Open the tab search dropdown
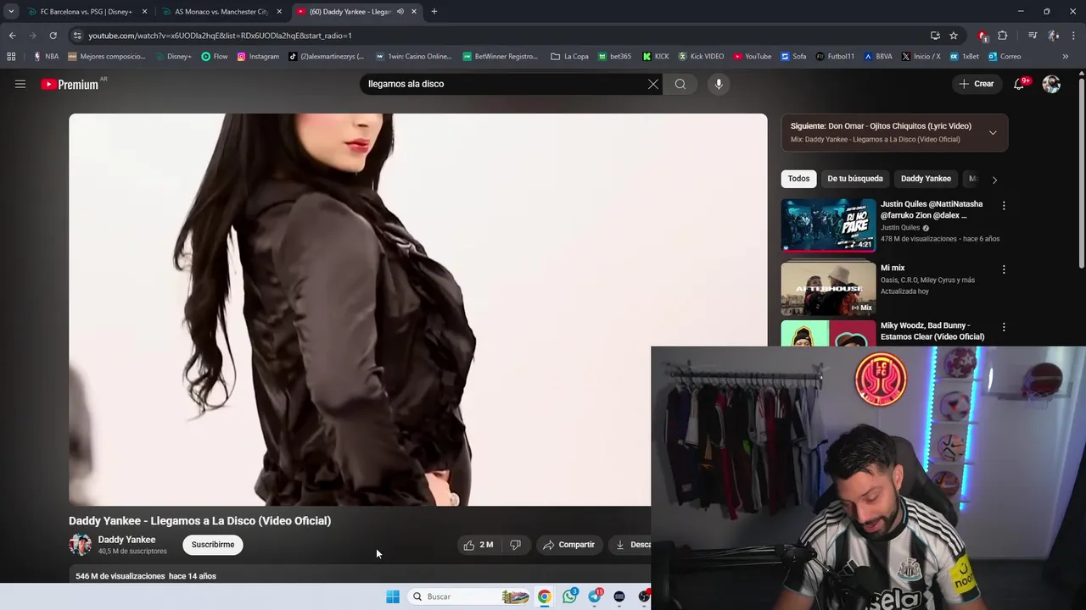1086x610 pixels. coord(10,12)
